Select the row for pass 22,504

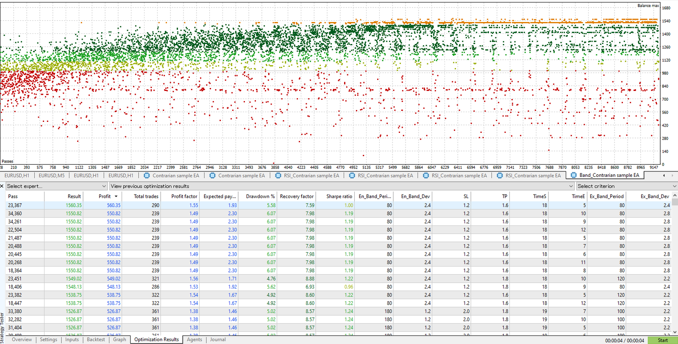339,230
